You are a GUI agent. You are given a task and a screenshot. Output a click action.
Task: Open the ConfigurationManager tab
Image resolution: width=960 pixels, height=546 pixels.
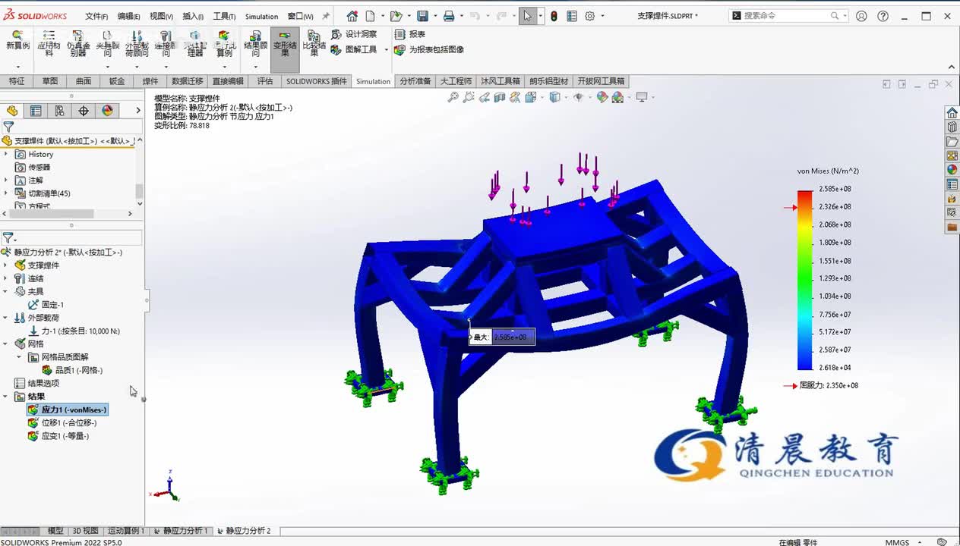(x=59, y=111)
